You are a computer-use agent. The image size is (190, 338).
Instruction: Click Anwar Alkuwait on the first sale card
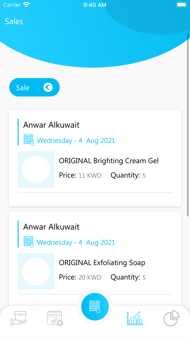pos(51,125)
